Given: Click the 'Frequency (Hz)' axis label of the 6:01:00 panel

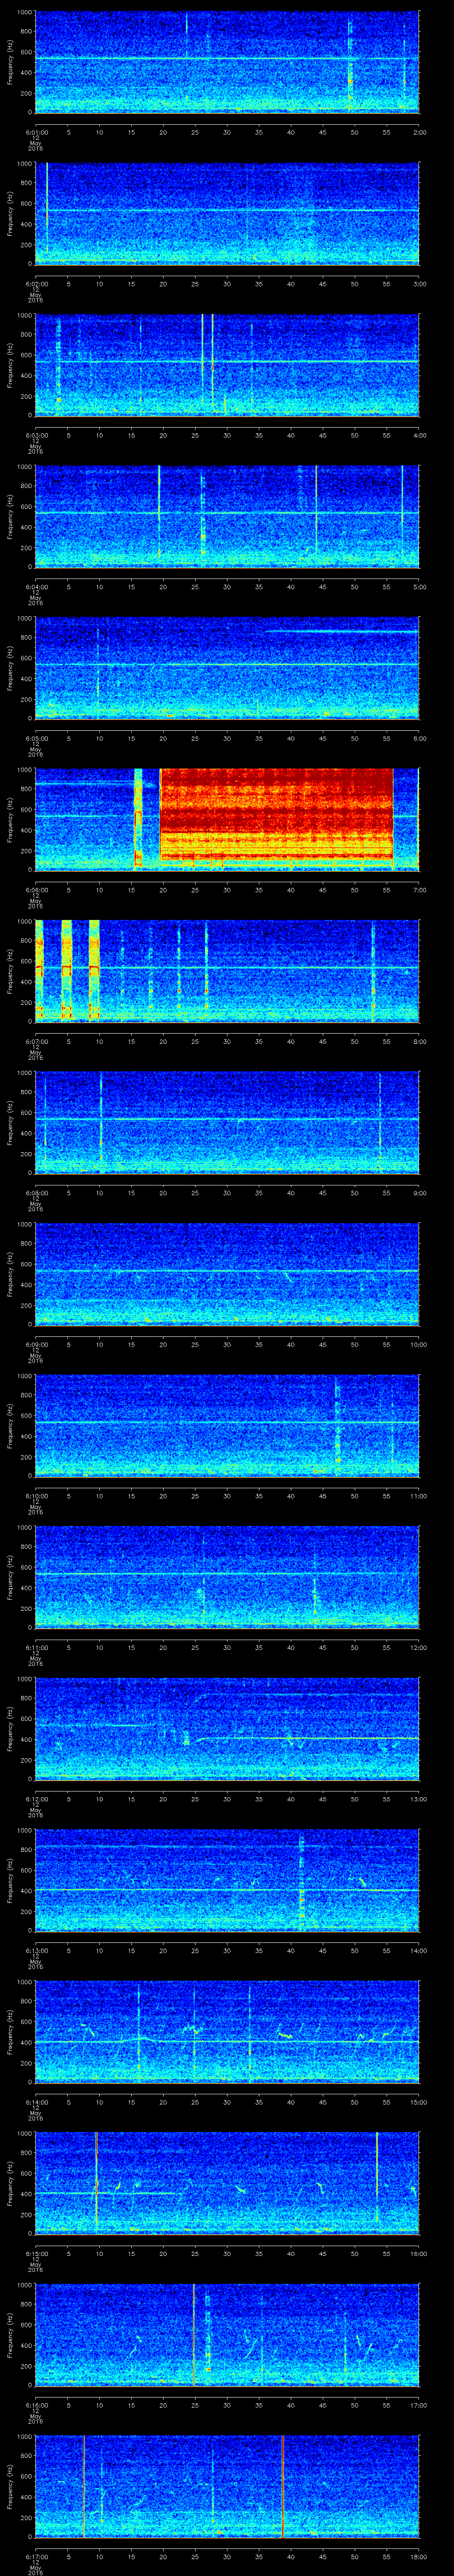Looking at the screenshot, I should (x=10, y=62).
